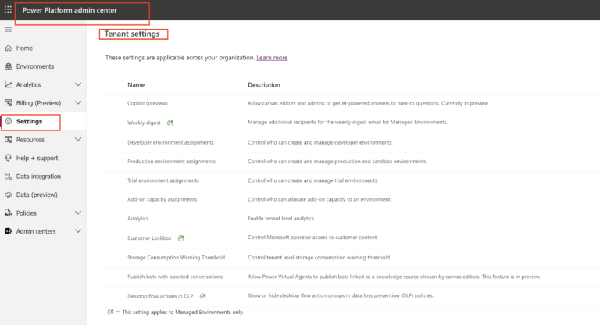
Task: Click the Analytics chart icon in sidebar
Action: click(x=9, y=84)
